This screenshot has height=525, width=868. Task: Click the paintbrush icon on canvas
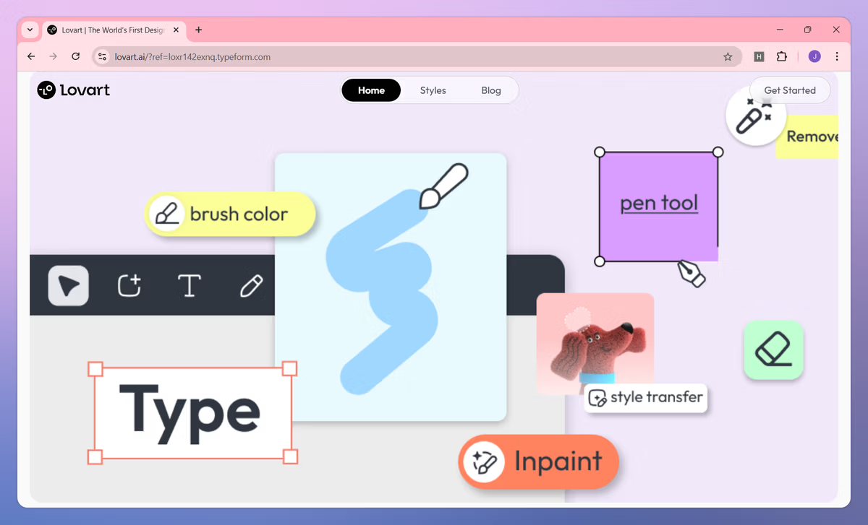[x=443, y=186]
